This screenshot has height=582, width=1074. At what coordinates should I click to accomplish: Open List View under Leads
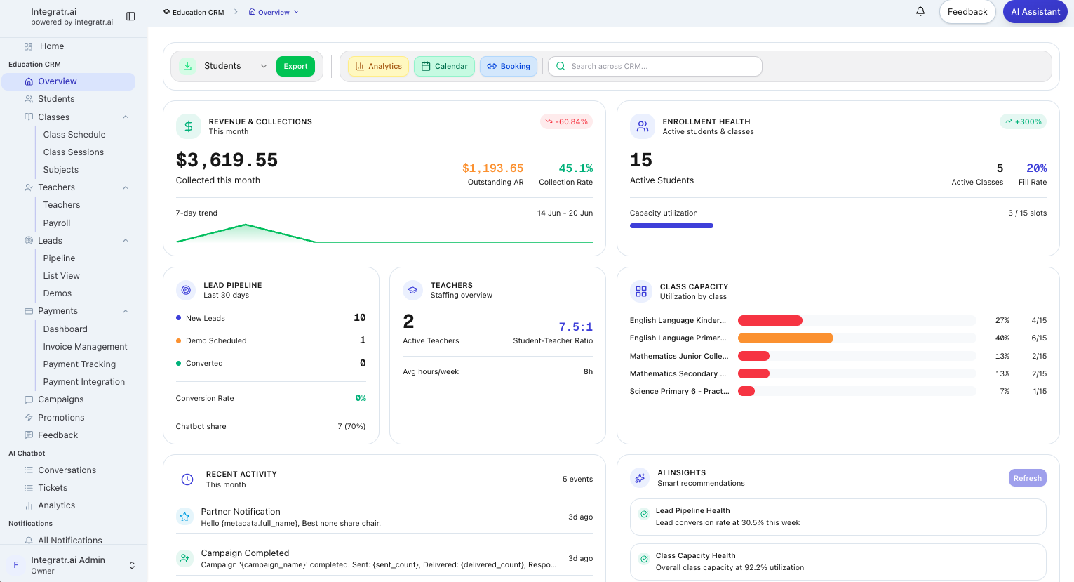[62, 276]
